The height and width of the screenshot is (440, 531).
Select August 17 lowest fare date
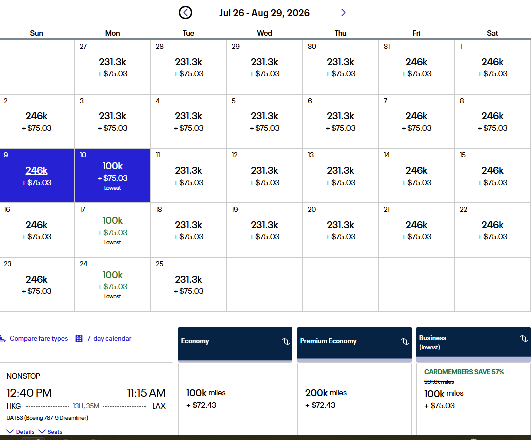112,230
